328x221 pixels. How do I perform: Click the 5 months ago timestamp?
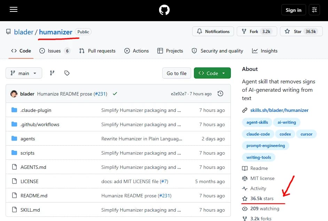(x=210, y=181)
